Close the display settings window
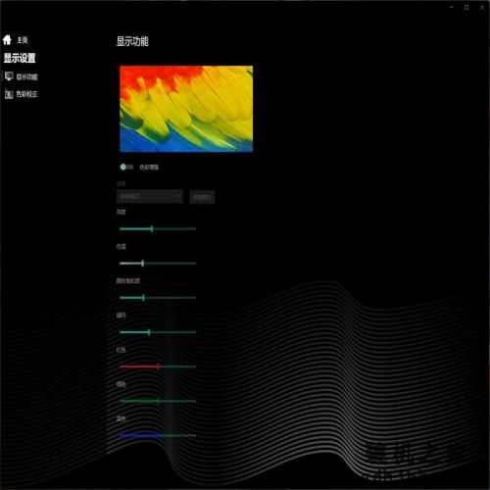The width and height of the screenshot is (490, 490). tap(482, 7)
